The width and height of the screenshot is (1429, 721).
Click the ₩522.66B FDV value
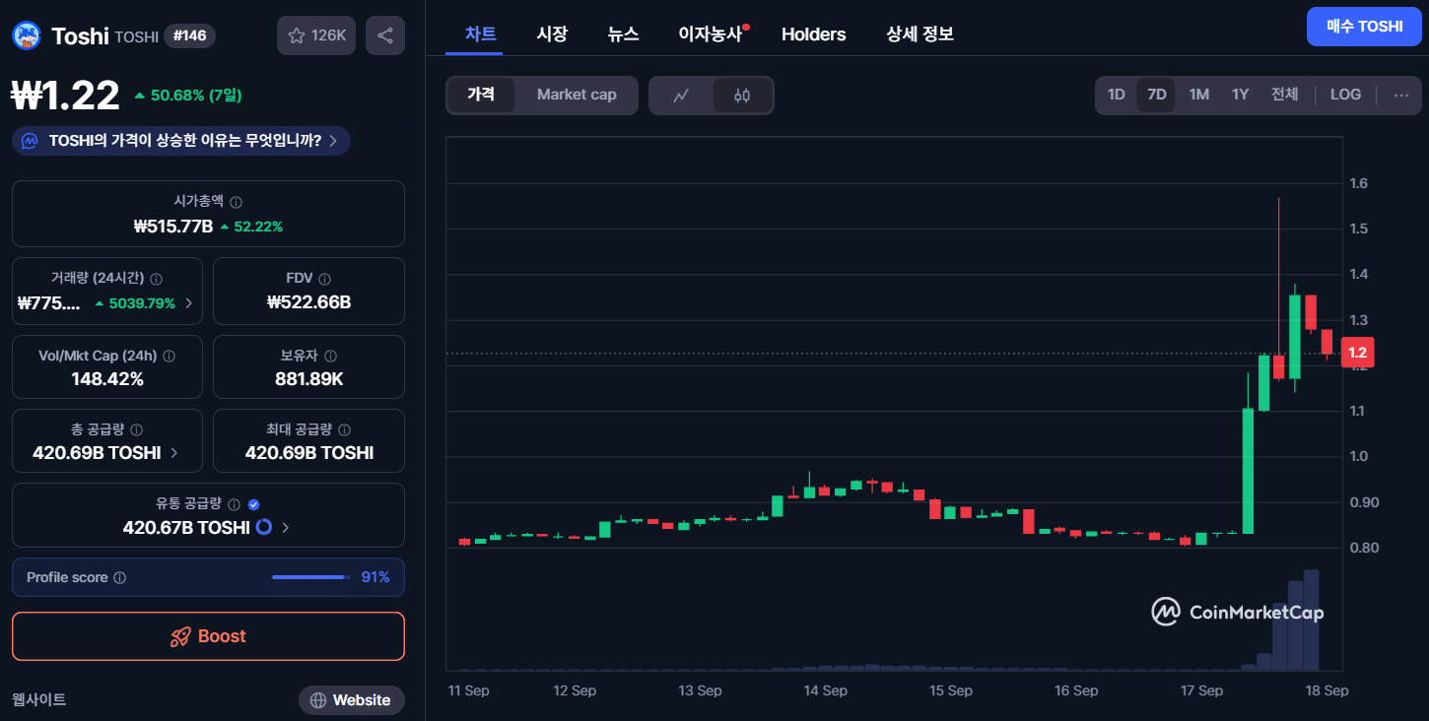tap(308, 302)
